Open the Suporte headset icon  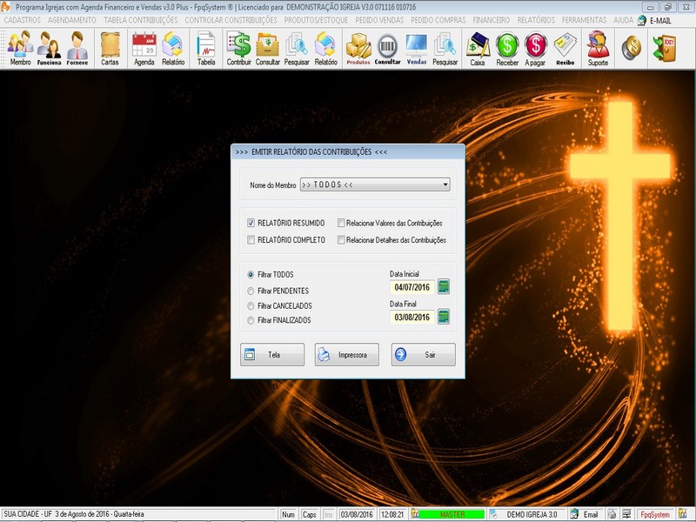click(x=598, y=49)
